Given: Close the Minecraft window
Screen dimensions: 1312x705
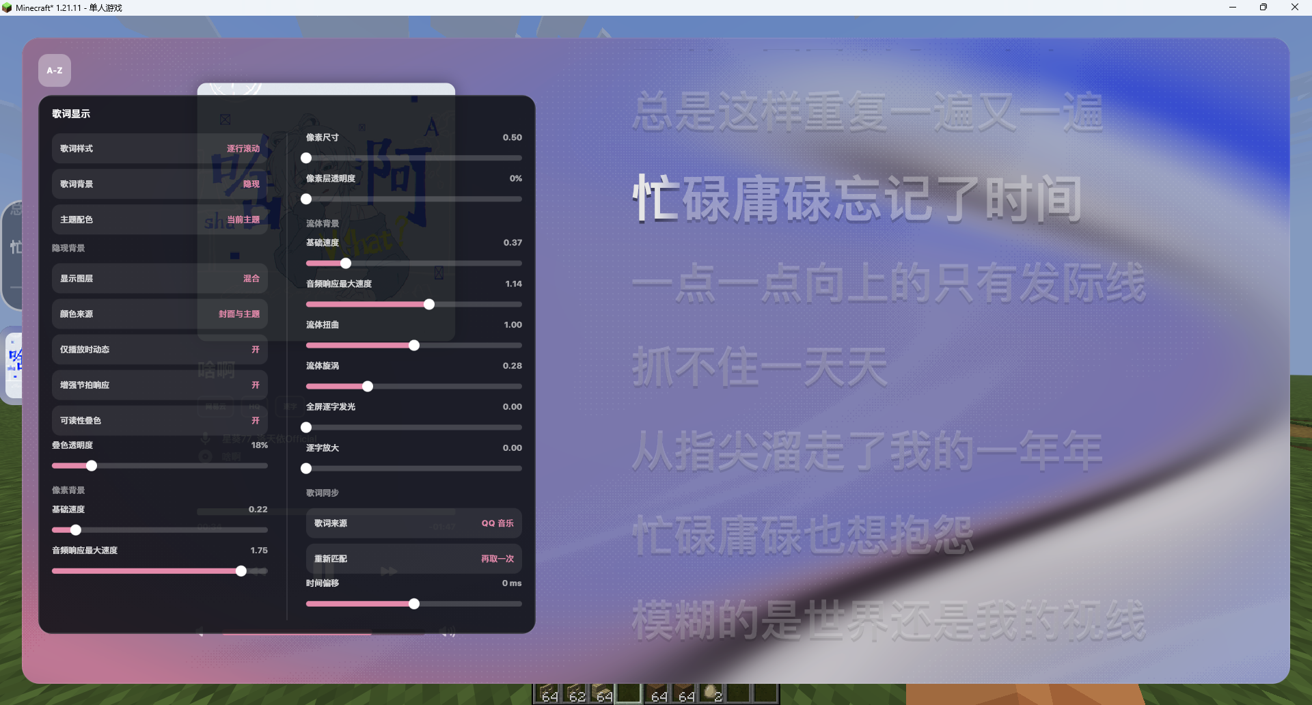Looking at the screenshot, I should (1295, 8).
